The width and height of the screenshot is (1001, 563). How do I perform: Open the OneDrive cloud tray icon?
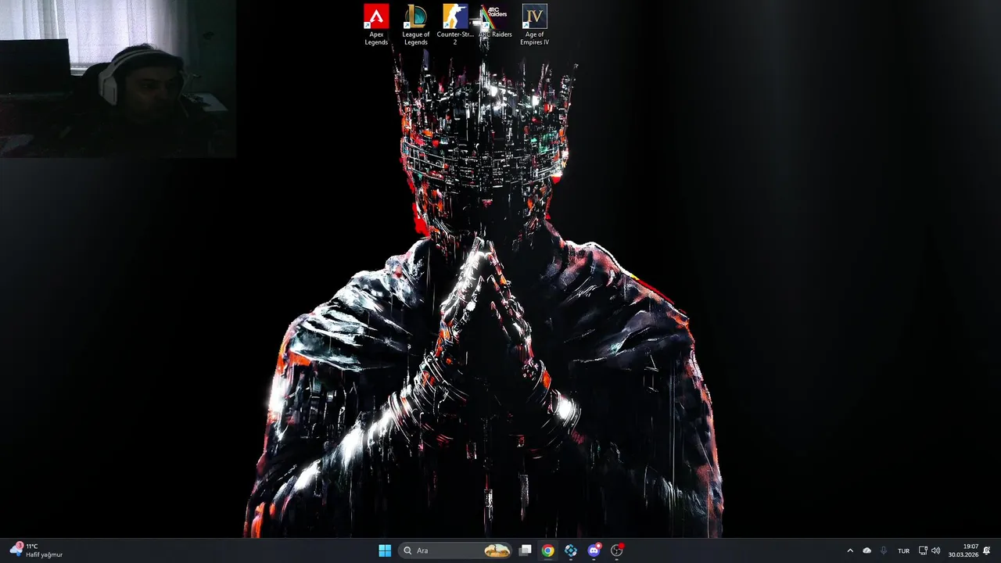point(866,550)
